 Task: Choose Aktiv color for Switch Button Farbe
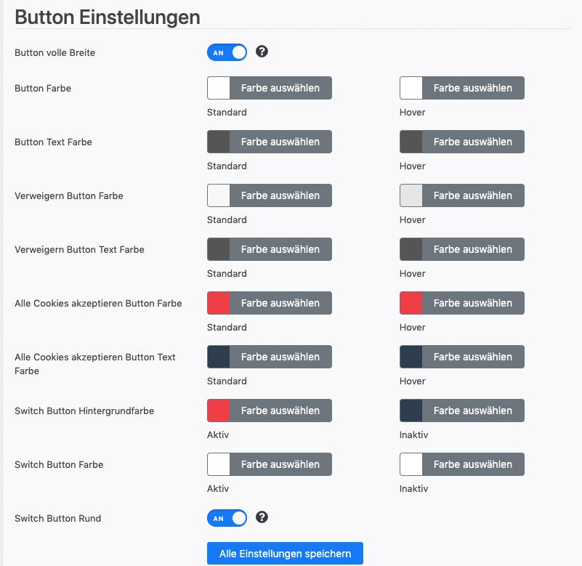[x=270, y=465]
